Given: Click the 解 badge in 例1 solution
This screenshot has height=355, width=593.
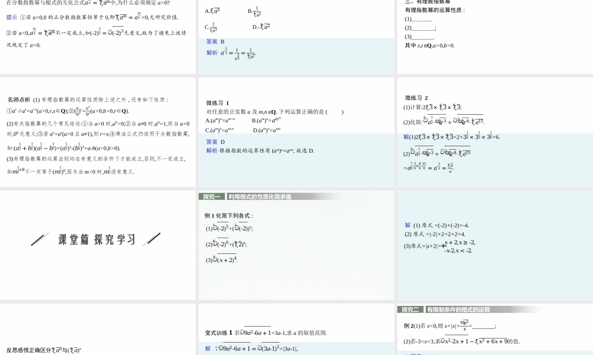Looking at the screenshot, I should point(406,226).
